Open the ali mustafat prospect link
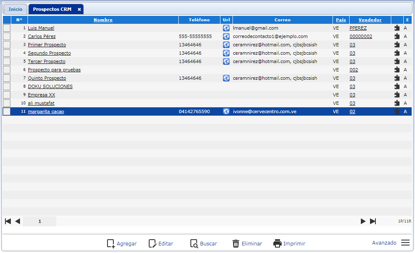The image size is (415, 253). [x=41, y=103]
